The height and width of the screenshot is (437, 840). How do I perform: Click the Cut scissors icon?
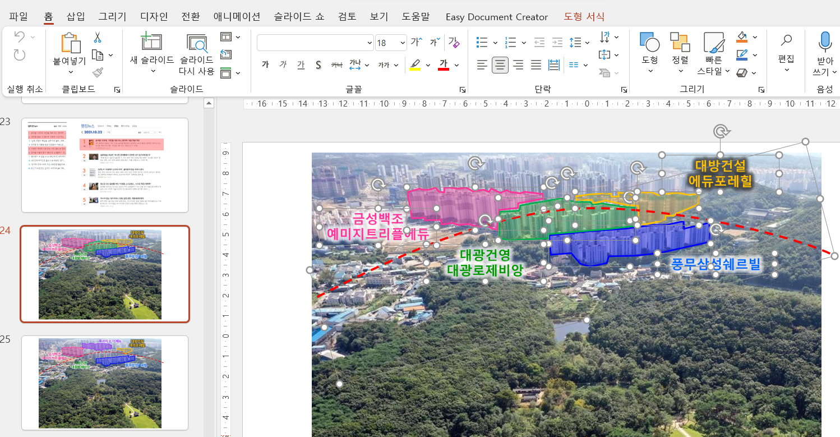[x=98, y=38]
